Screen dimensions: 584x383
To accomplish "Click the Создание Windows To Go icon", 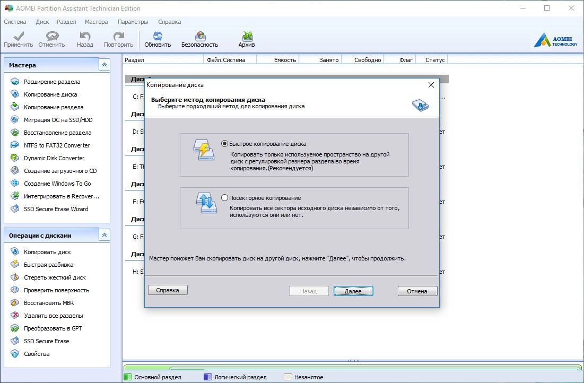I will [15, 184].
